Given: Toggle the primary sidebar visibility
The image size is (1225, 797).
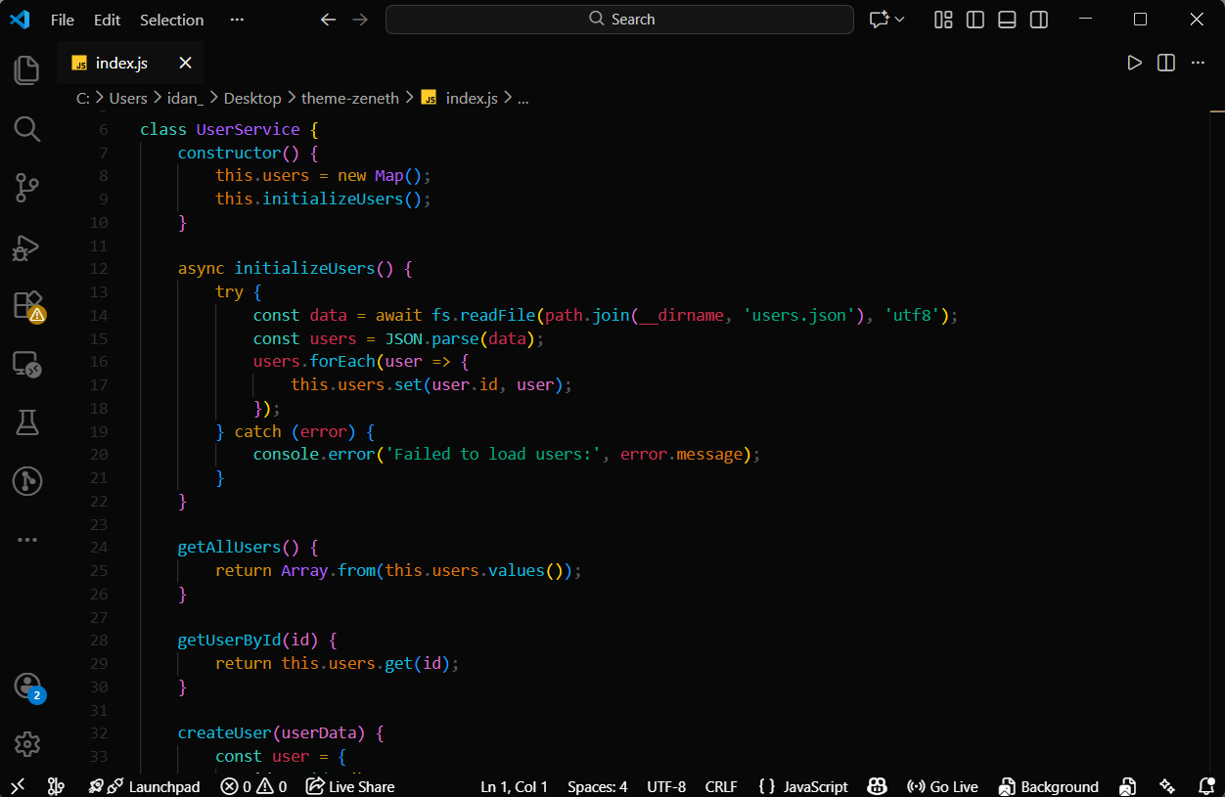Looking at the screenshot, I should pos(975,19).
